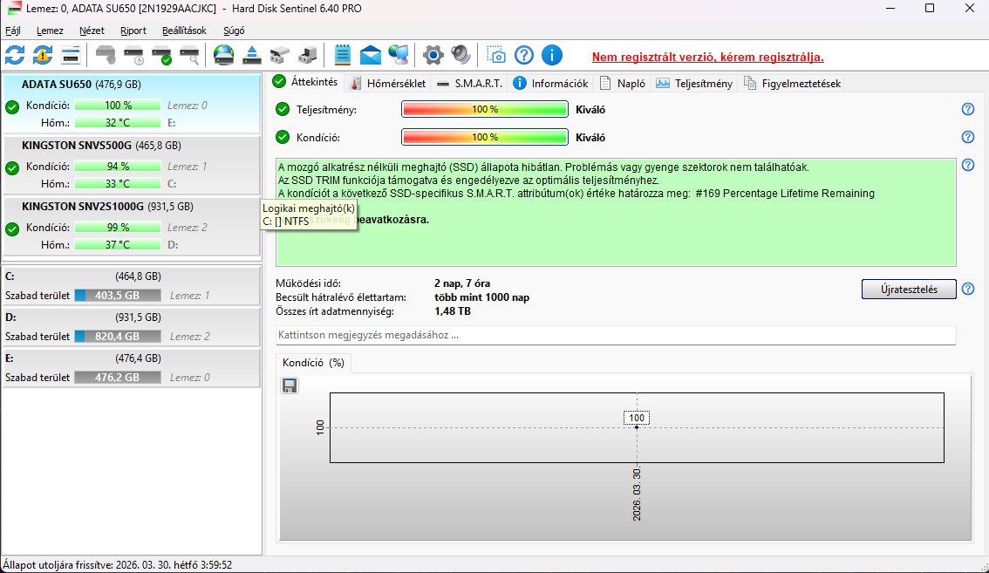Viewport: 989px width, 573px height.
Task: Open the Súgó menu
Action: pos(234,31)
